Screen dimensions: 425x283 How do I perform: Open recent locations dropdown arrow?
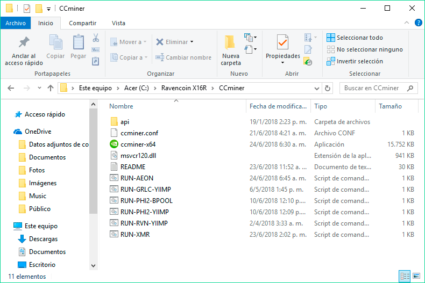click(40, 88)
